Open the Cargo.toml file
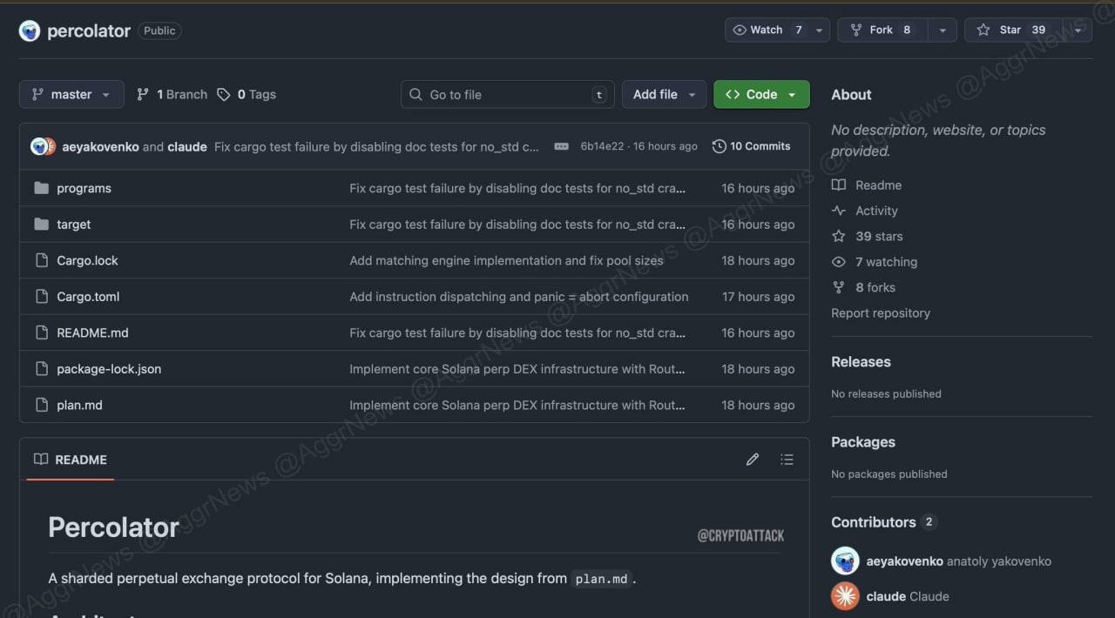 click(x=88, y=297)
